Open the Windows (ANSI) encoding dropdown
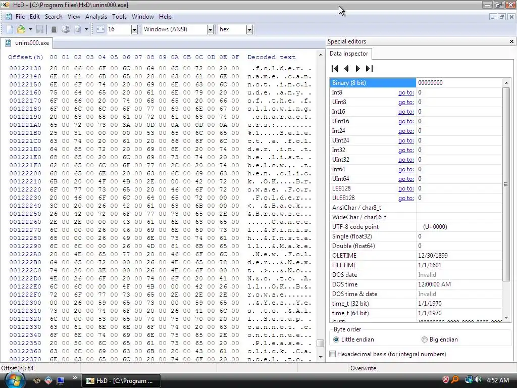This screenshot has height=388, width=517. [210, 29]
